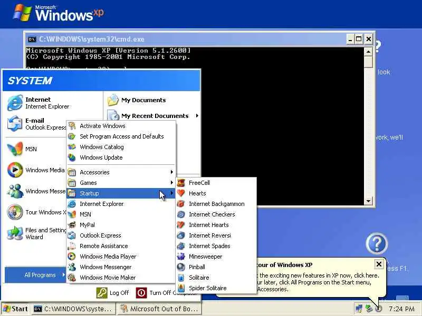The image size is (422, 316).
Task: Click the MyPal icon in All Programs
Action: tap(72, 225)
